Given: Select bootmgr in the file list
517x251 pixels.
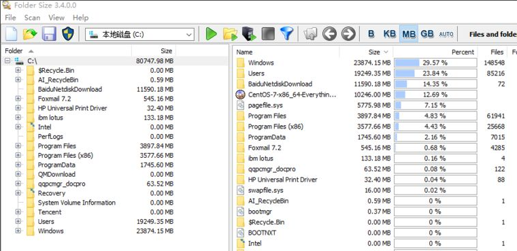Looking at the screenshot, I should point(260,212).
